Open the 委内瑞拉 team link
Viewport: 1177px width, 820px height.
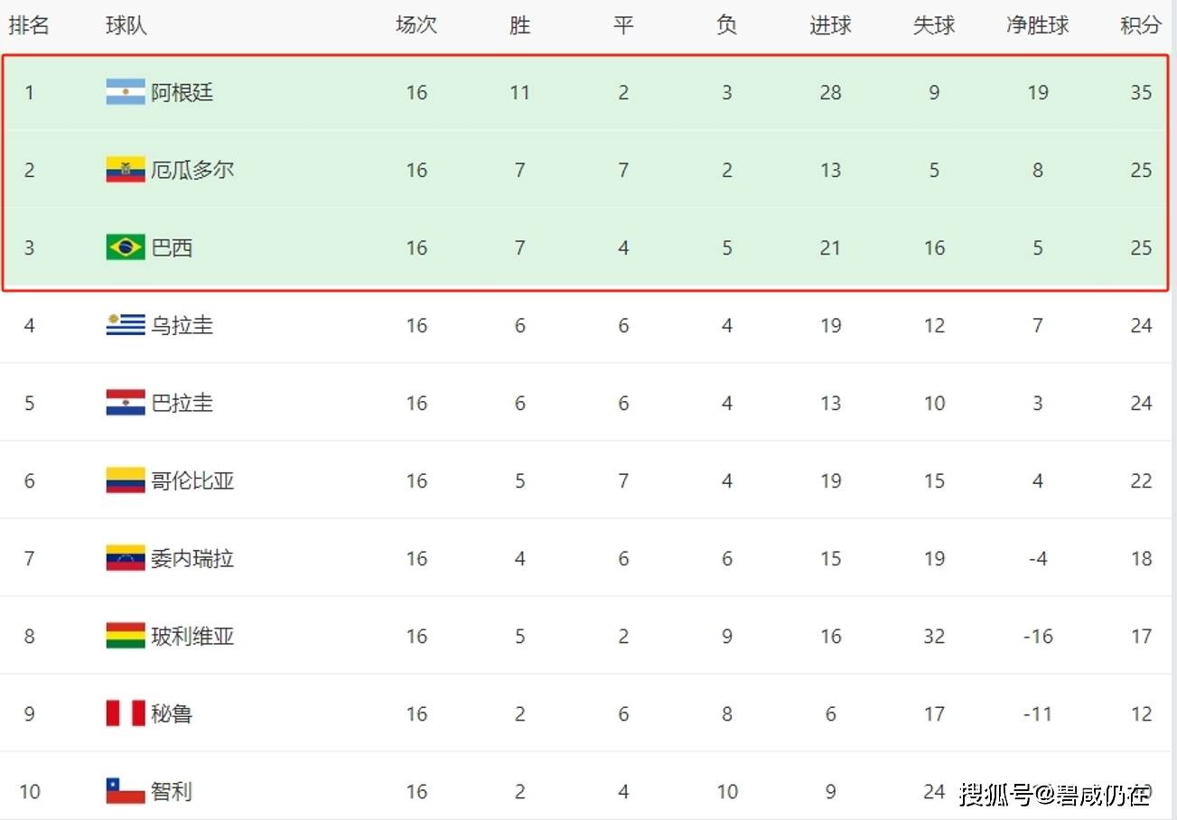pos(192,558)
